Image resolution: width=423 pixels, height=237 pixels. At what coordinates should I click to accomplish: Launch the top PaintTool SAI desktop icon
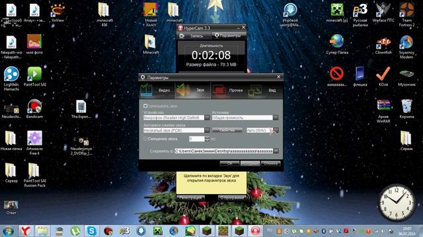pos(34,76)
